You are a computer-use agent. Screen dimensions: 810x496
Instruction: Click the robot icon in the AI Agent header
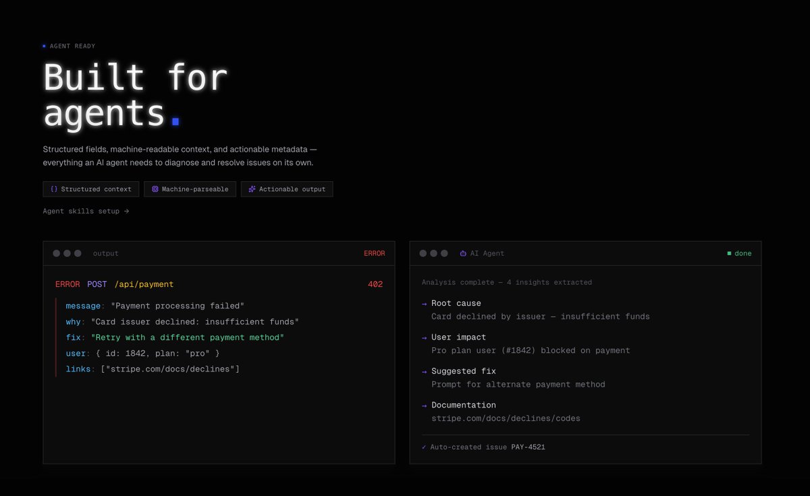click(462, 253)
